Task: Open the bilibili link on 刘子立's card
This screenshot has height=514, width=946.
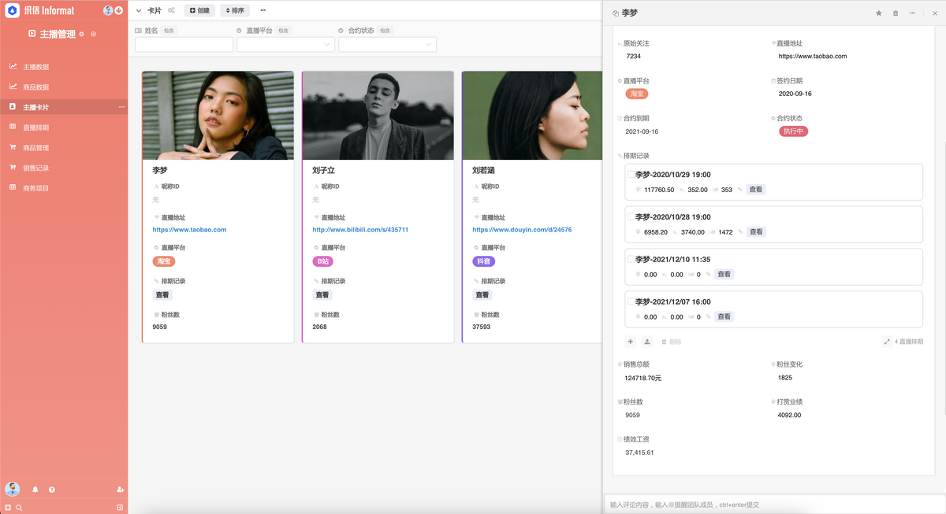Action: (x=360, y=230)
